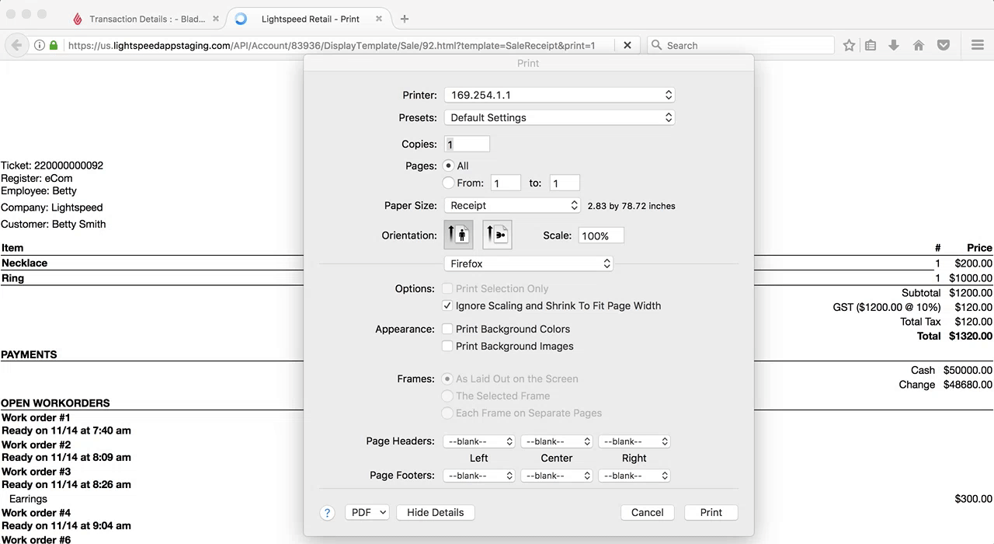Click the print dialog help question mark
The image size is (994, 544).
click(x=327, y=513)
